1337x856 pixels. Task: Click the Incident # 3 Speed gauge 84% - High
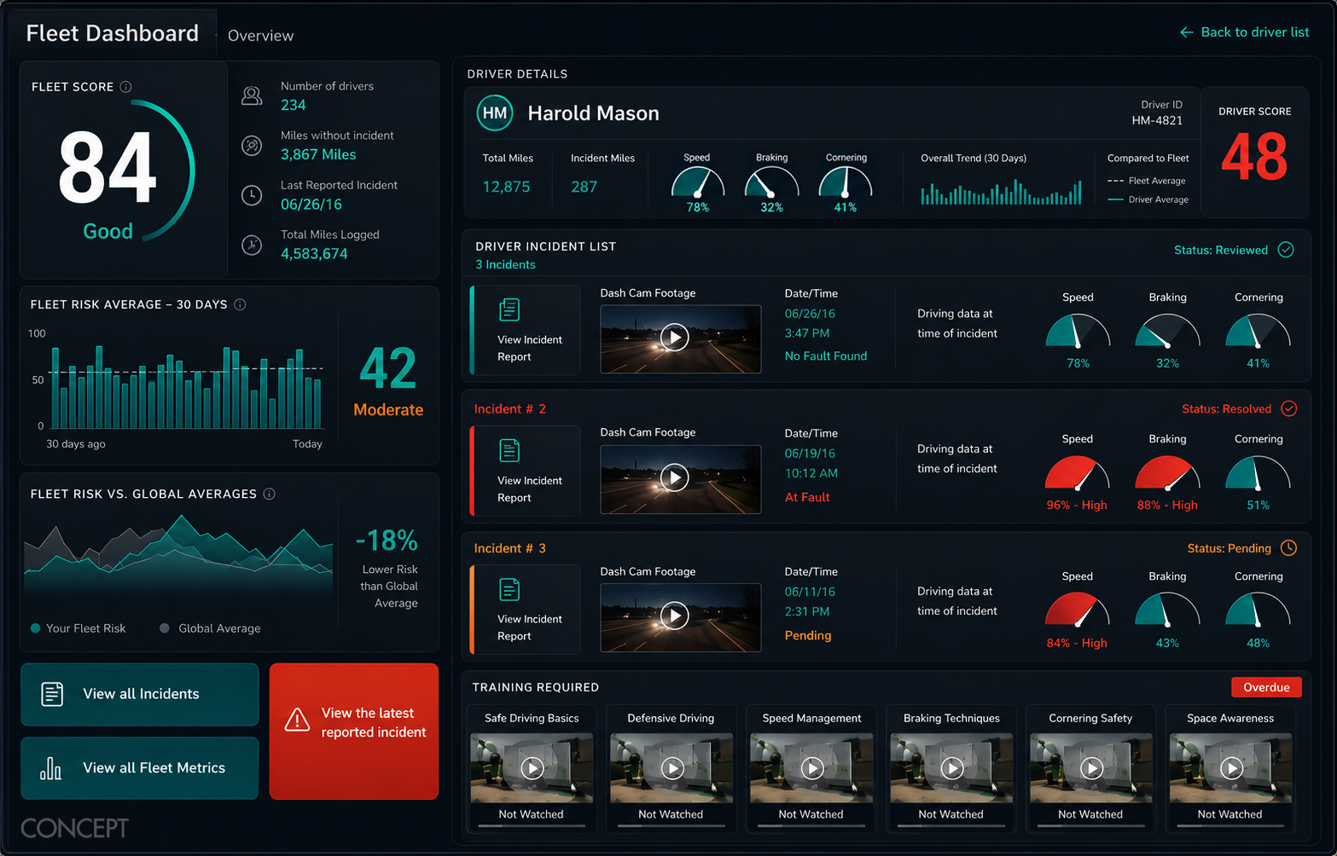click(x=1078, y=610)
